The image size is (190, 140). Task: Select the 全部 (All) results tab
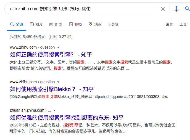pos(17,24)
